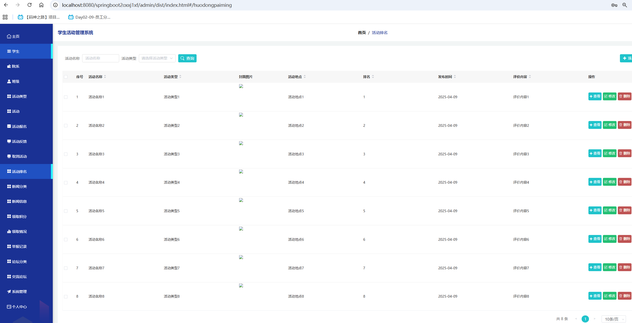Open 活动报名 in the sidebar
632x323 pixels.
(x=19, y=127)
